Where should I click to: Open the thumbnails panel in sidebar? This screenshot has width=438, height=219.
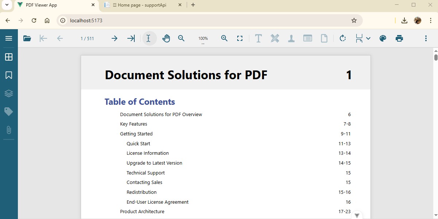point(9,57)
